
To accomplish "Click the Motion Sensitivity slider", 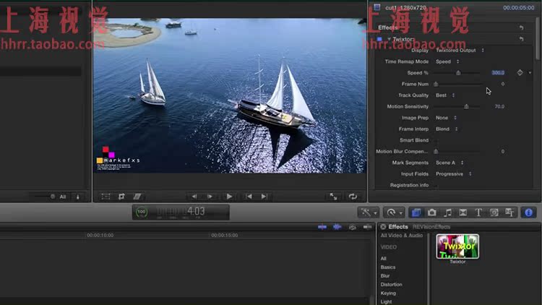I will pos(457,106).
